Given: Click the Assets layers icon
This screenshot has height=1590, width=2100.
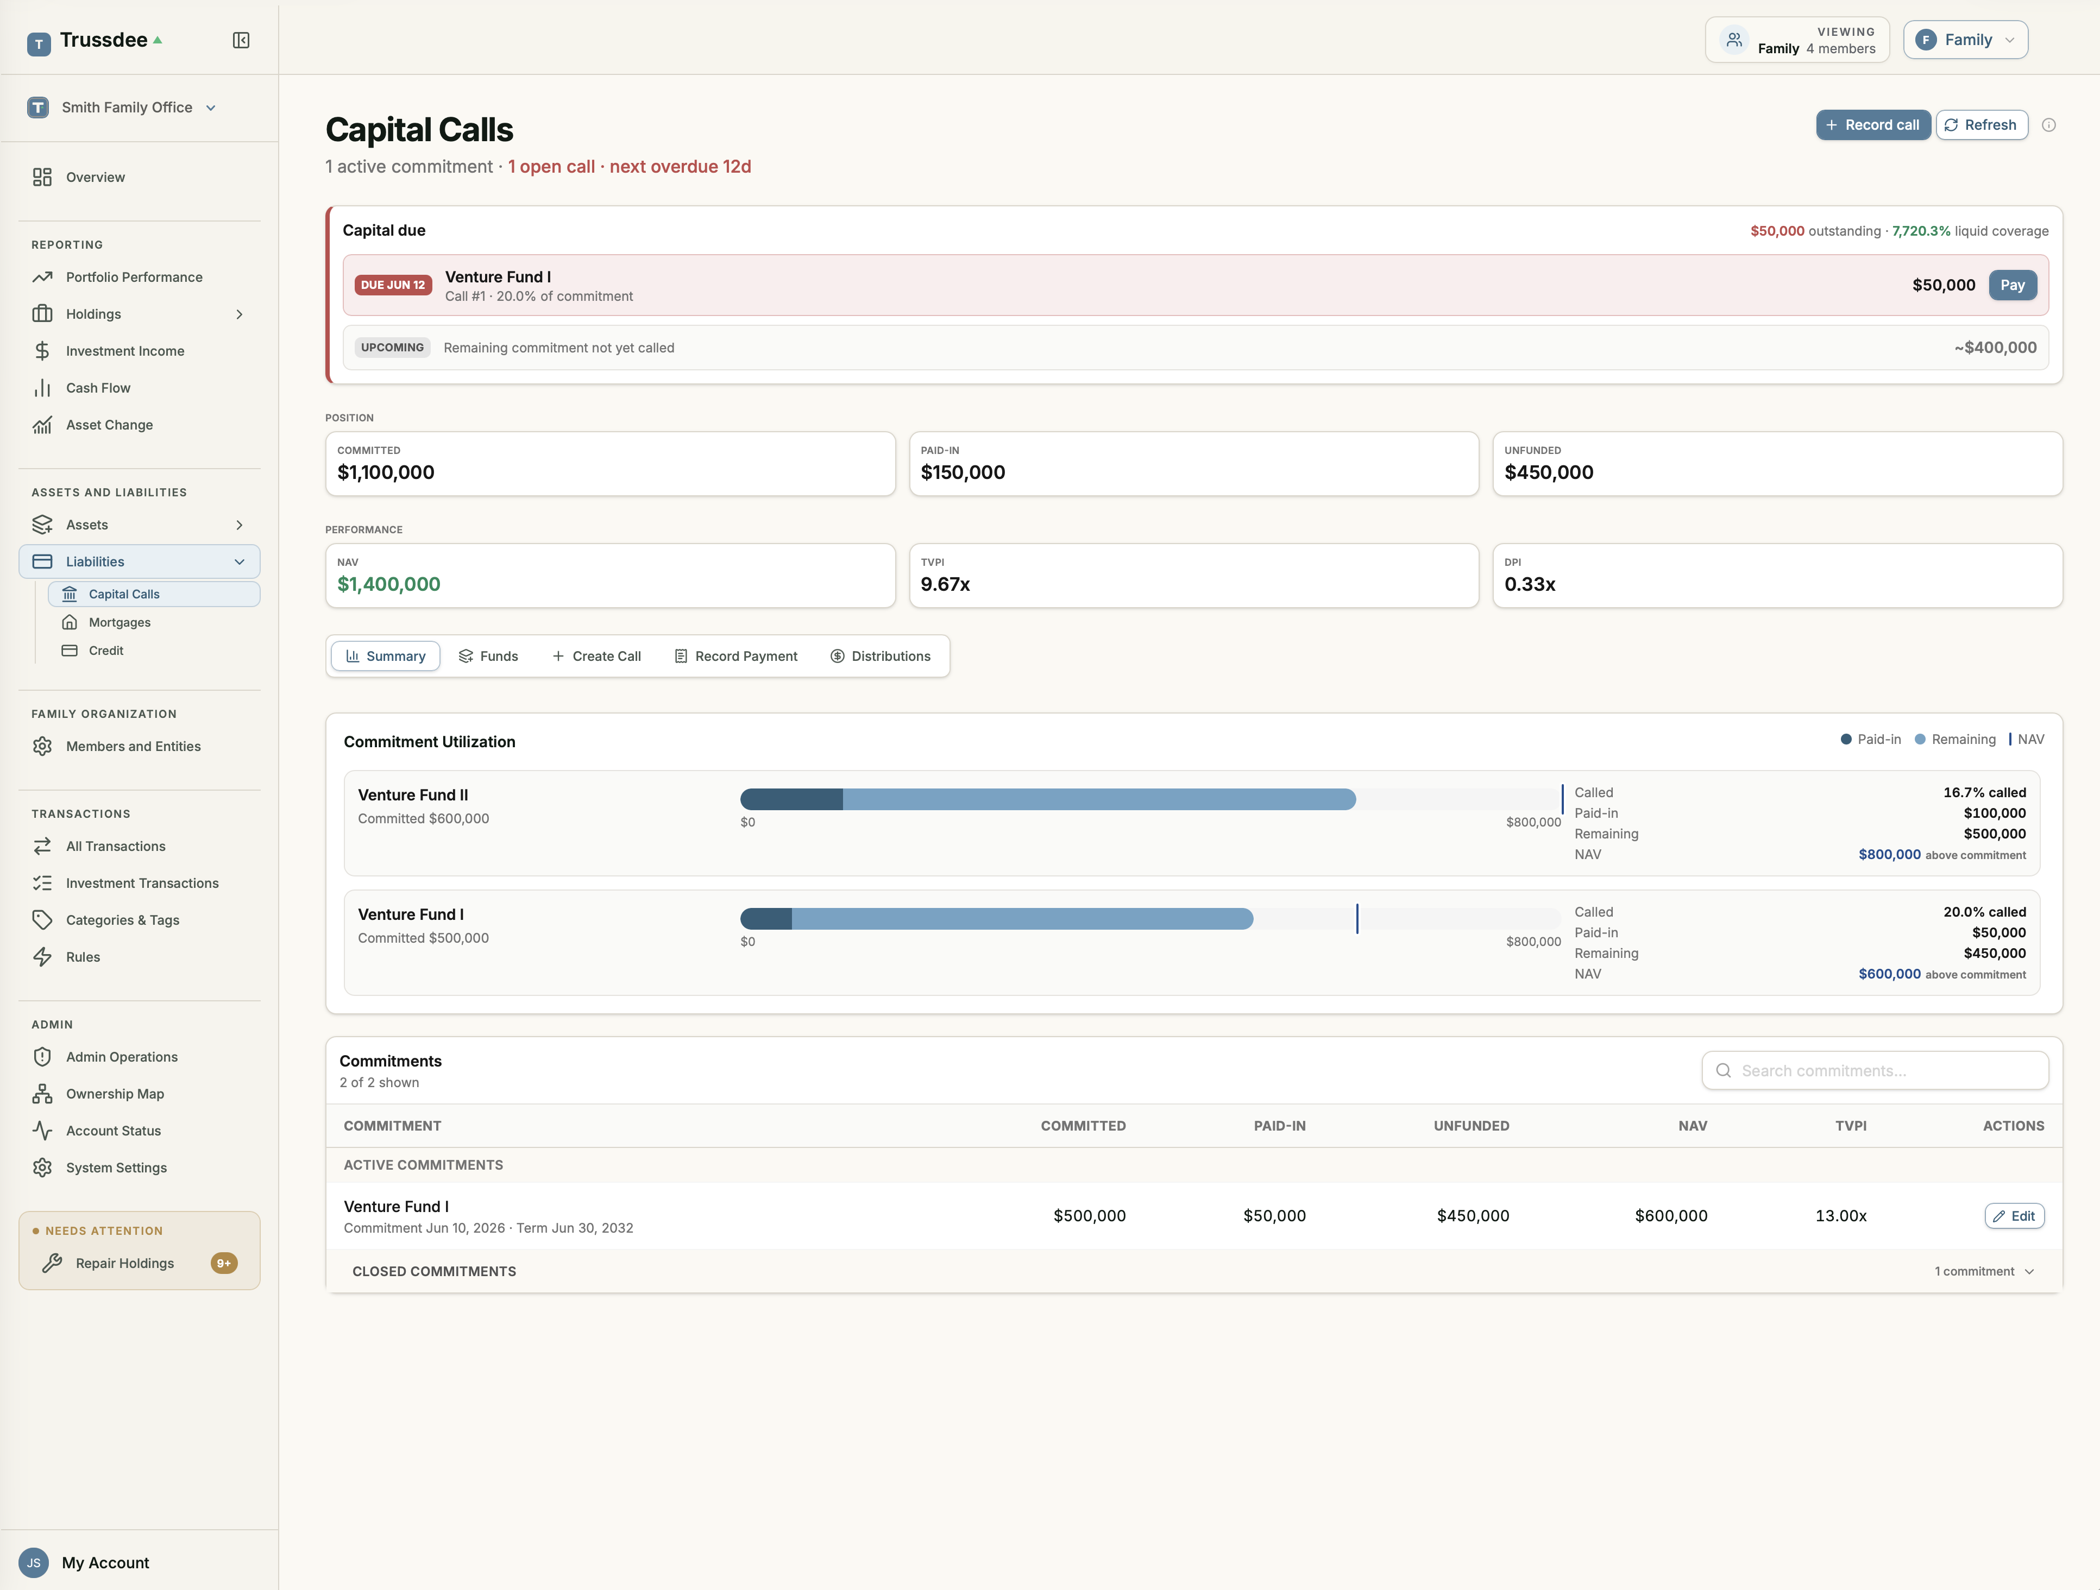Looking at the screenshot, I should pyautogui.click(x=42, y=525).
